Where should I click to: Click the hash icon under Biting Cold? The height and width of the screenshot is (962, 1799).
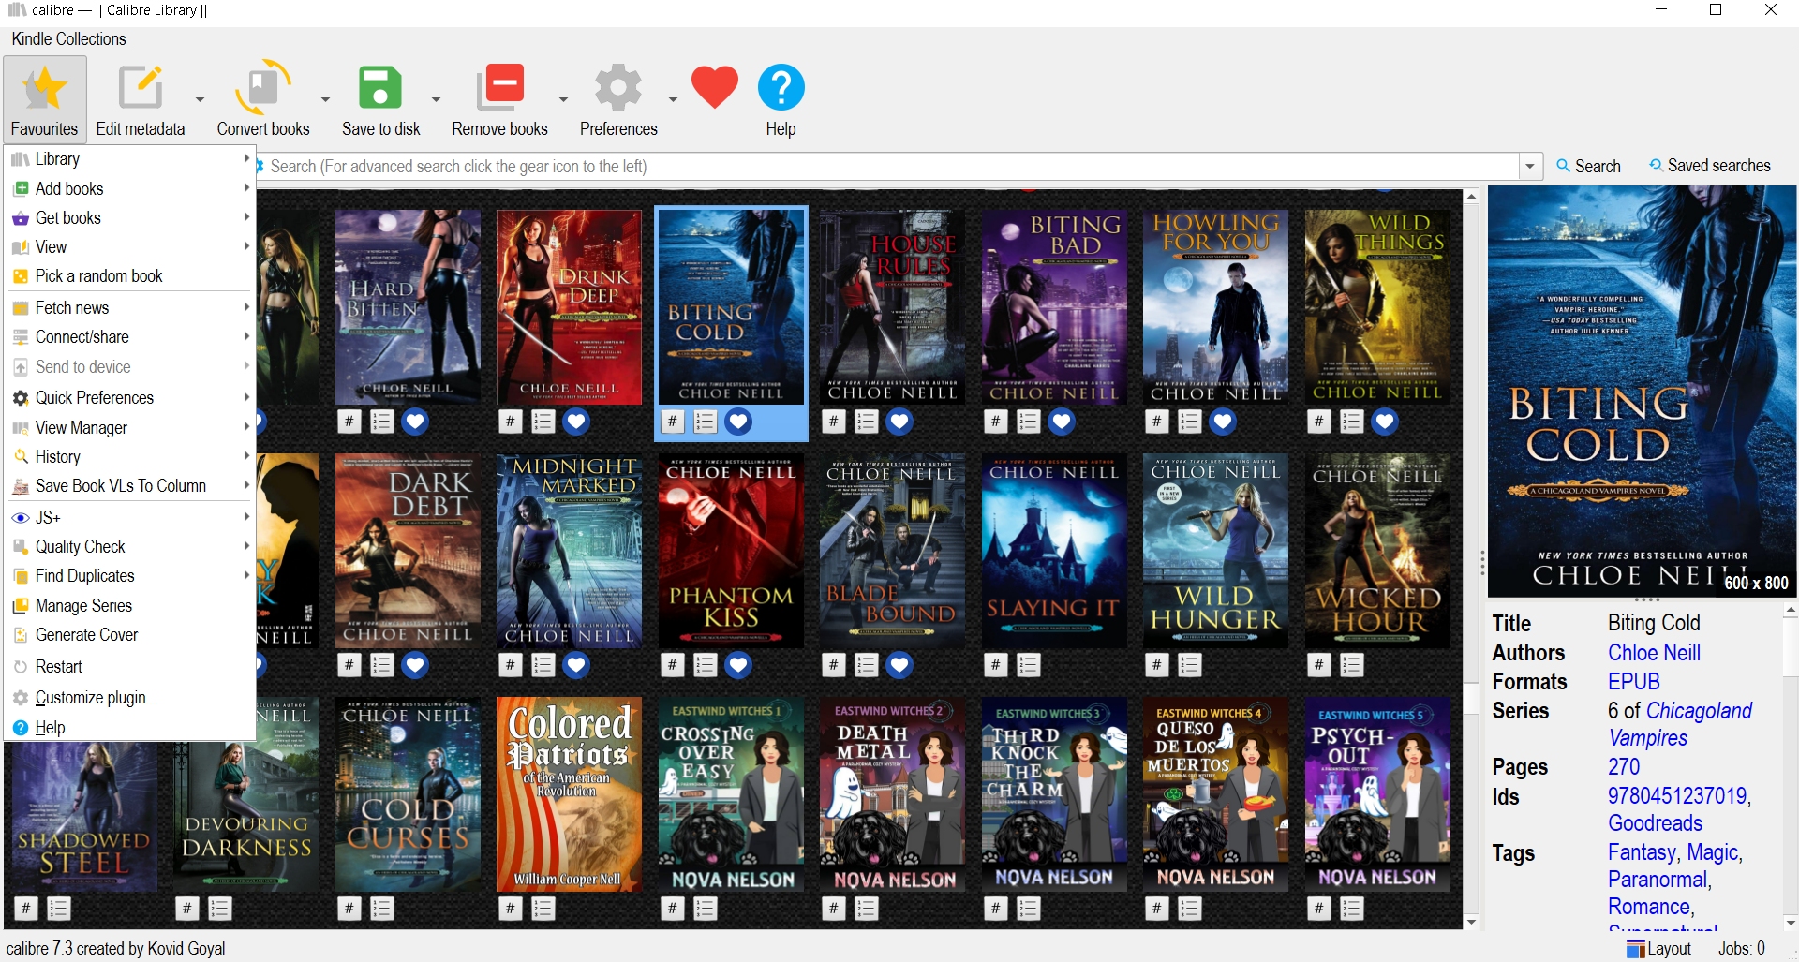[673, 422]
